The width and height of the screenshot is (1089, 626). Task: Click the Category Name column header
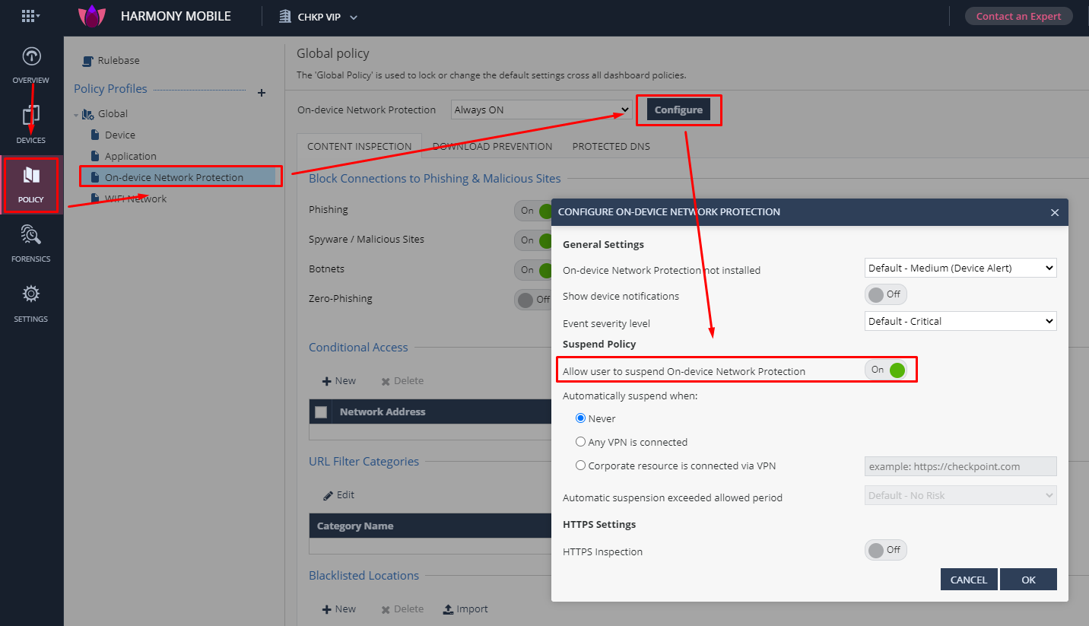tap(355, 526)
